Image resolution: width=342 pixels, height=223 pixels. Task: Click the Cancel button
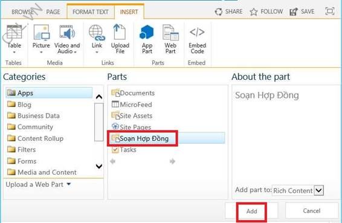(x=311, y=210)
